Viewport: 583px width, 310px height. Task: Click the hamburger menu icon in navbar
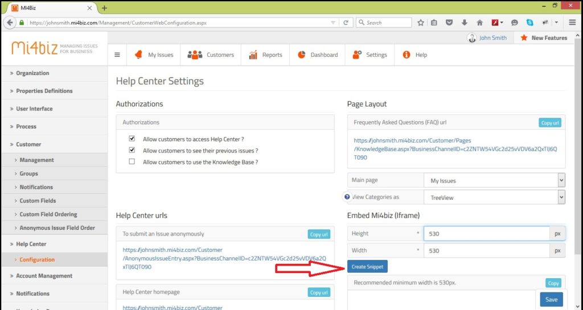point(117,55)
